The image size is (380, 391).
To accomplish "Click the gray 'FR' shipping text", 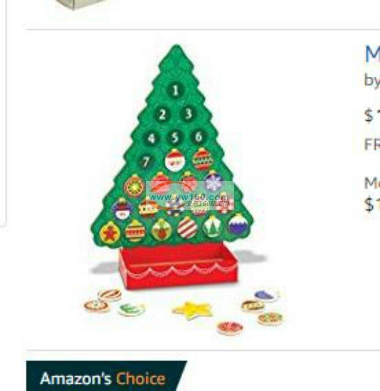I will (x=372, y=144).
